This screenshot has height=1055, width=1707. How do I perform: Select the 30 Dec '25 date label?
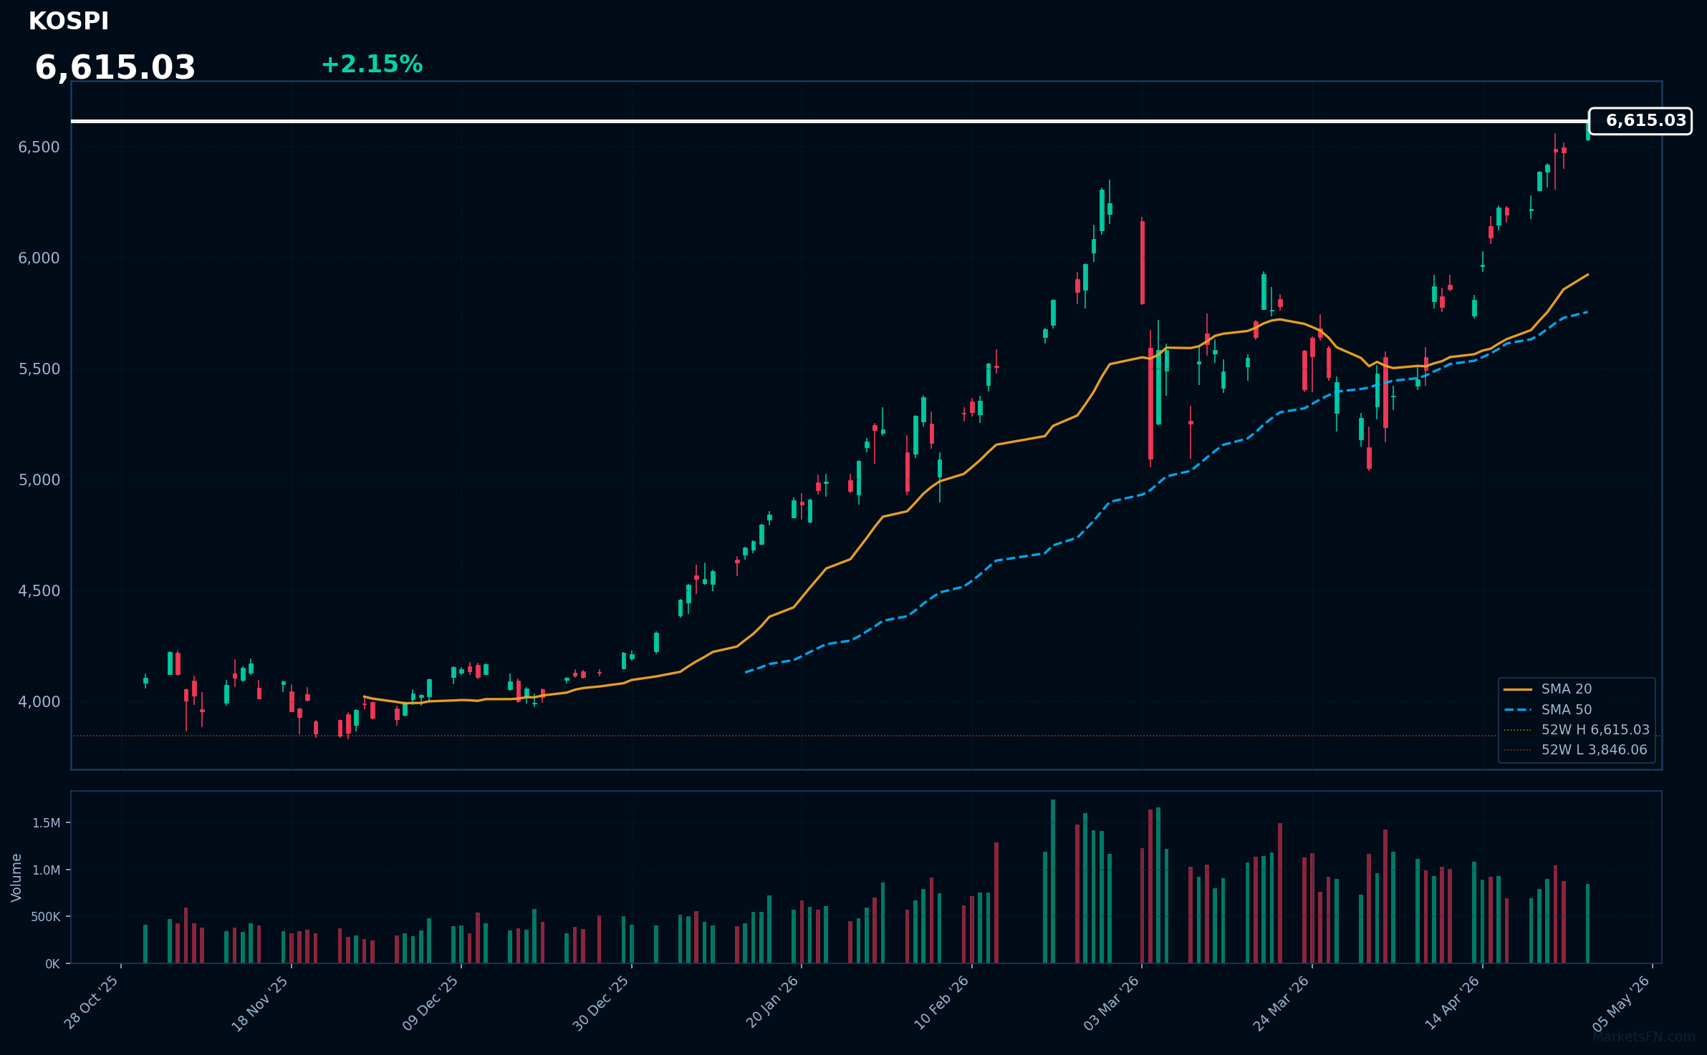click(x=601, y=1003)
